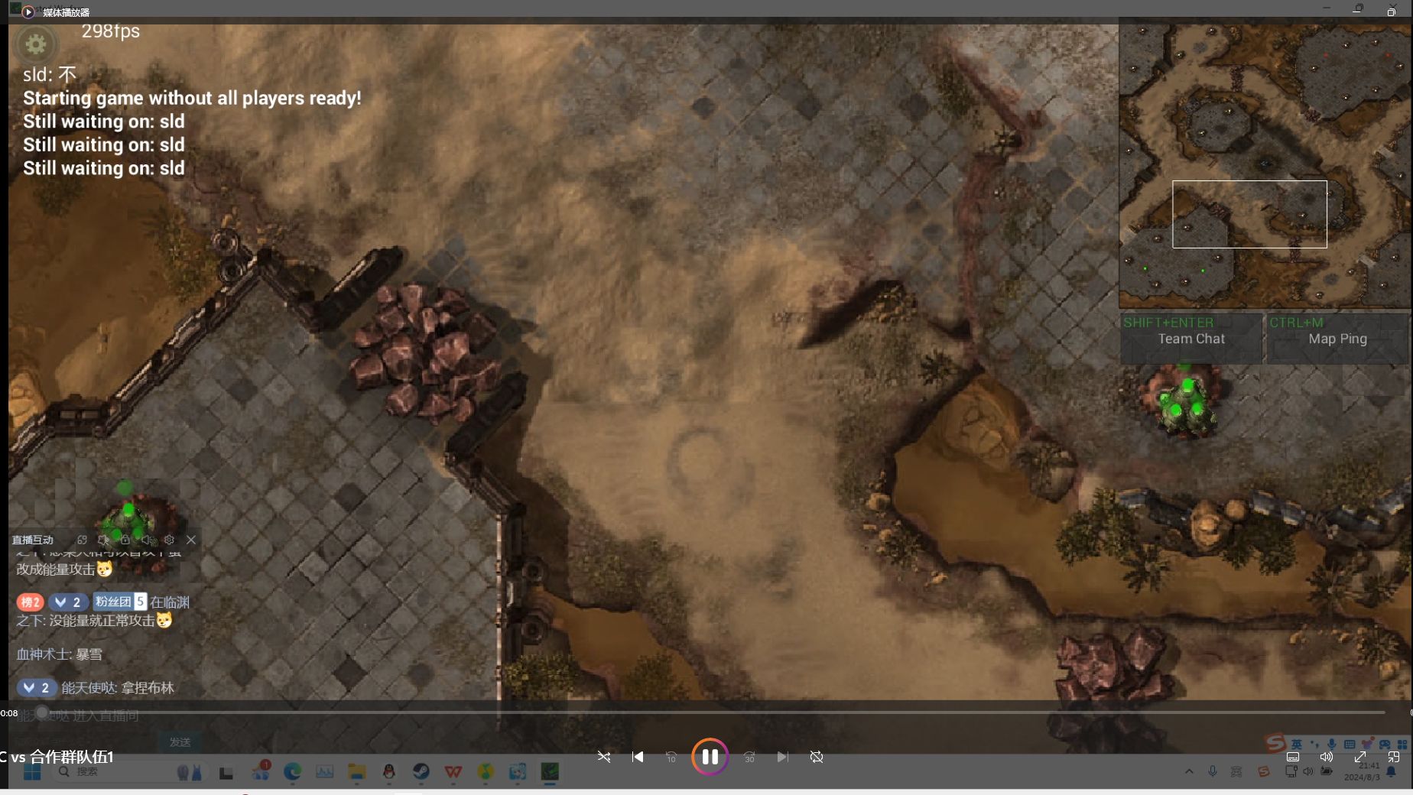Screen dimensions: 1413x795
Task: Click the 发送 send button
Action: pyautogui.click(x=180, y=742)
